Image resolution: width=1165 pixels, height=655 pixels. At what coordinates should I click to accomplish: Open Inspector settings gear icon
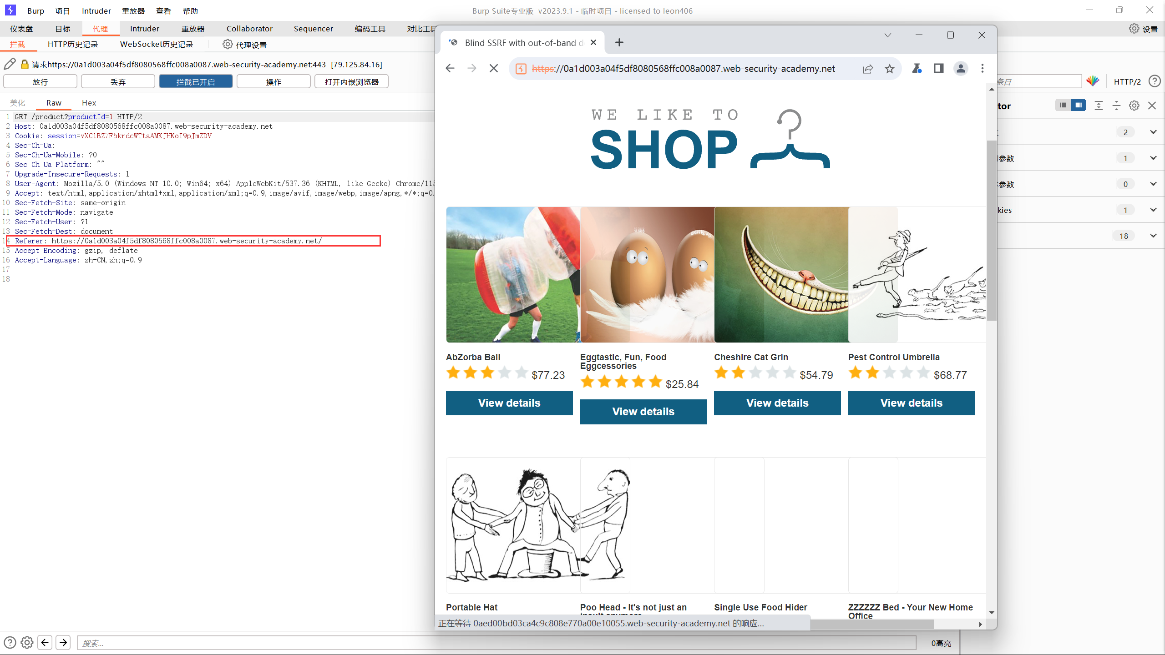point(1134,106)
